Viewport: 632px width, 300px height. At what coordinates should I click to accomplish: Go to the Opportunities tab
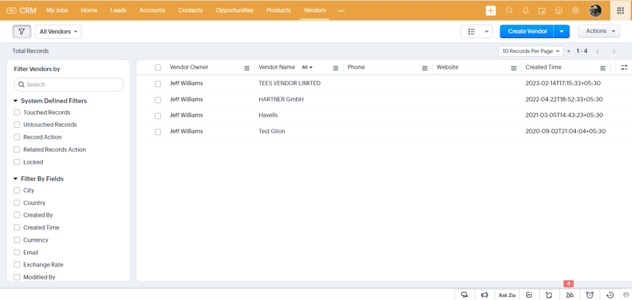(x=234, y=10)
